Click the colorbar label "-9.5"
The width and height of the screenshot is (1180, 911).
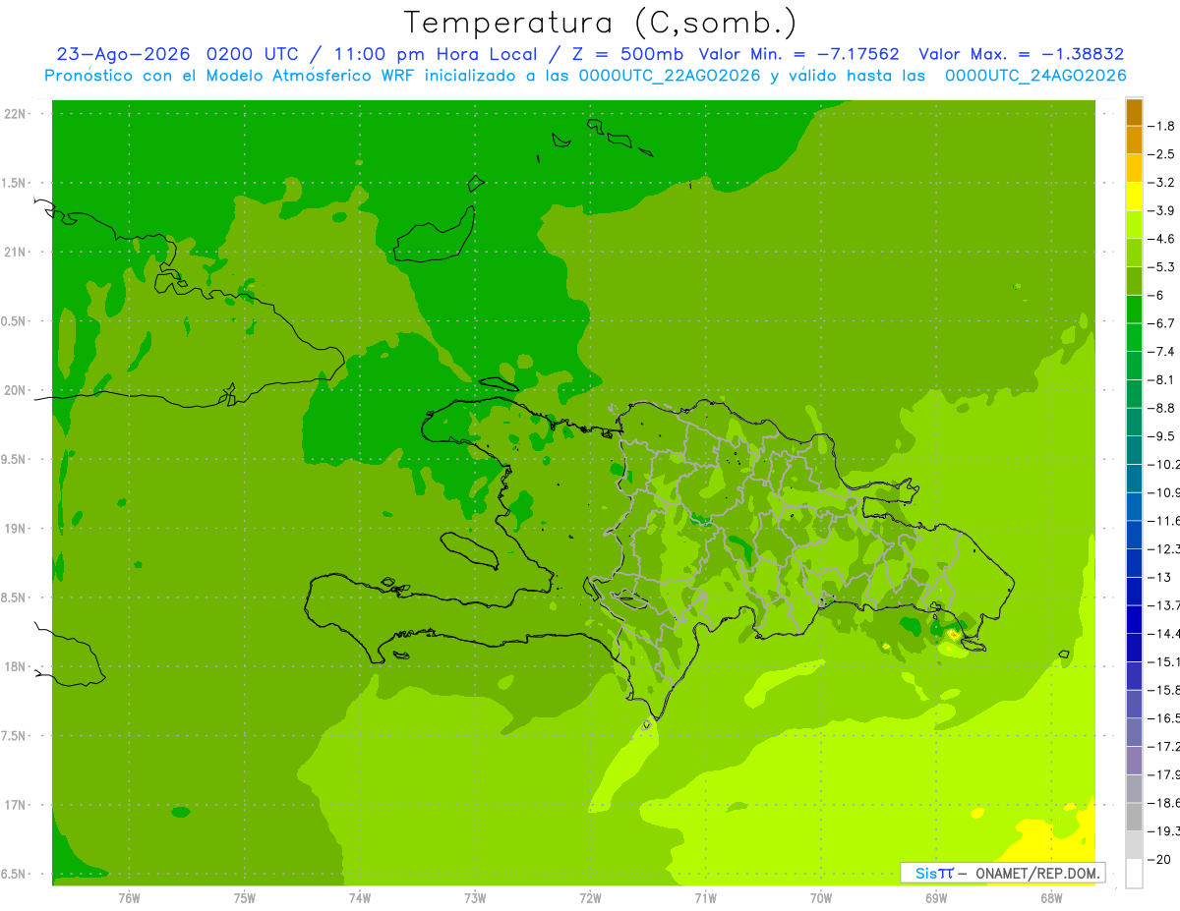pos(1162,436)
